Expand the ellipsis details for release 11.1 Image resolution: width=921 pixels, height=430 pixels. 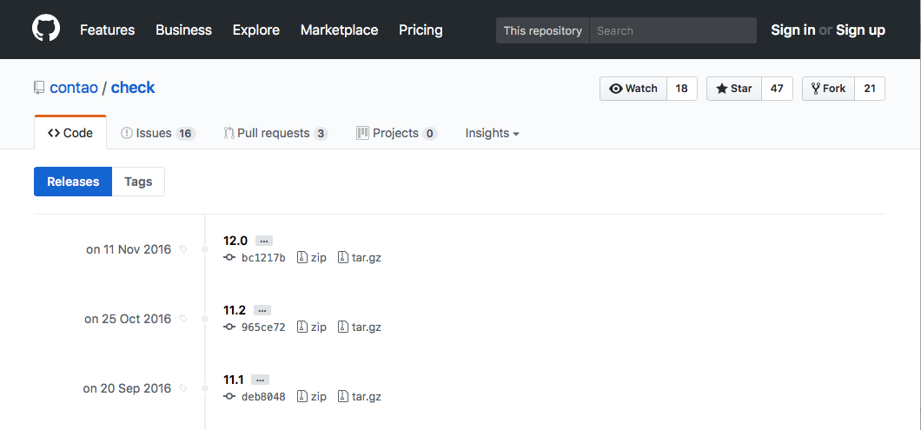tap(260, 380)
